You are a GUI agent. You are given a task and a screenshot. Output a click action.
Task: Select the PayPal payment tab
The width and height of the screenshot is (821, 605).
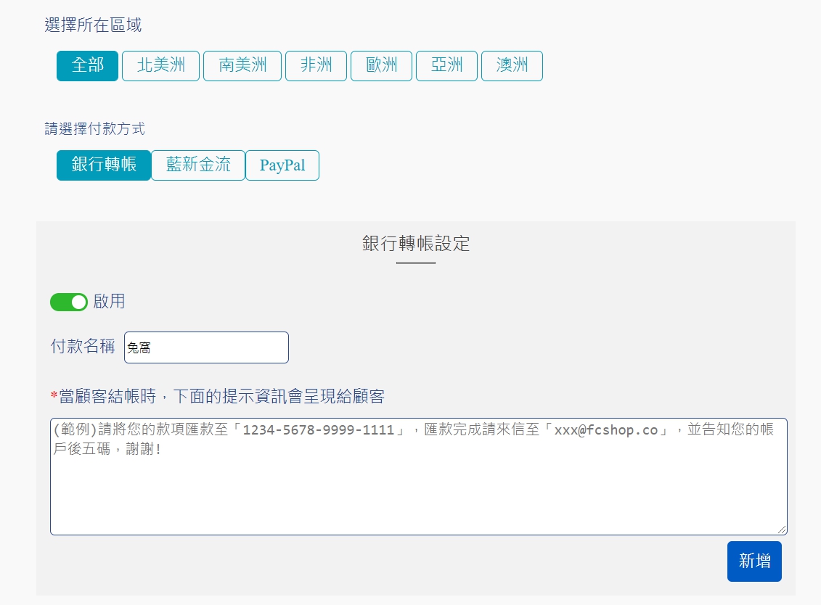282,165
